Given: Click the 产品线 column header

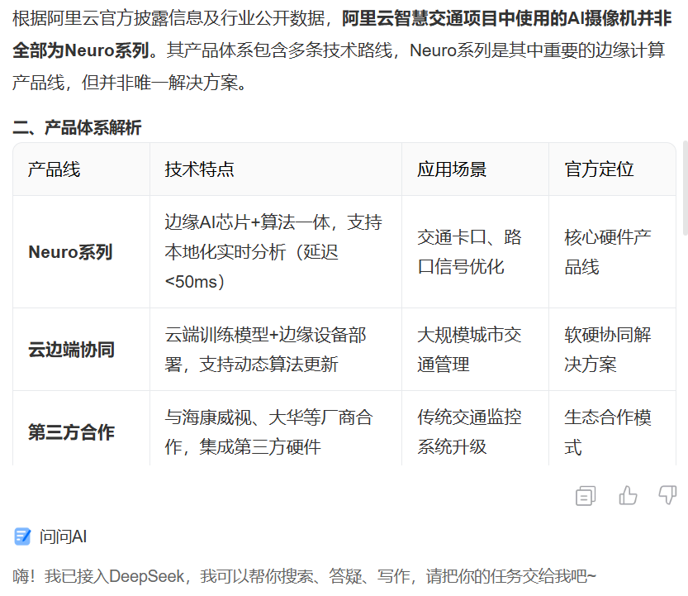Looking at the screenshot, I should [x=81, y=169].
